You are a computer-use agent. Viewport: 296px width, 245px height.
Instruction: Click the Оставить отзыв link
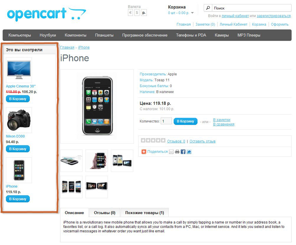pyautogui.click(x=202, y=141)
